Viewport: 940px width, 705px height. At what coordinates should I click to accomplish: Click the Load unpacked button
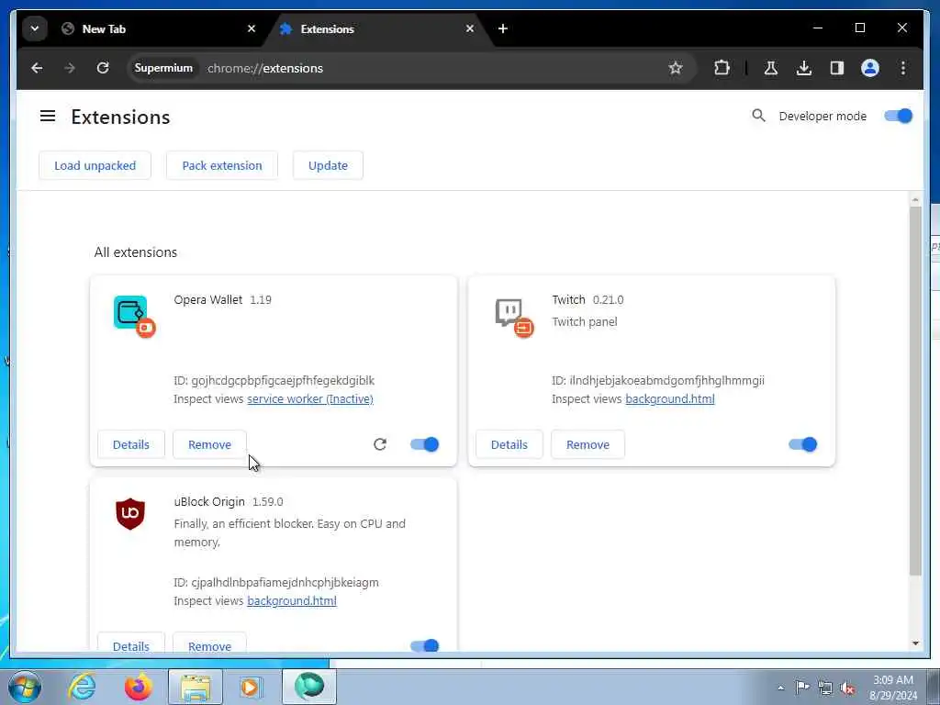click(x=95, y=165)
